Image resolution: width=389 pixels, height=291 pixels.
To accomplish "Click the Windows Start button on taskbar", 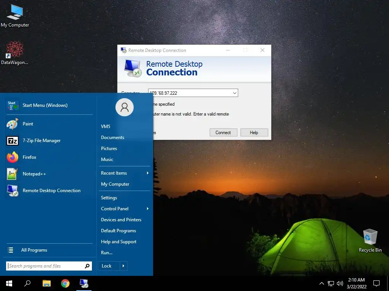I will (9, 283).
